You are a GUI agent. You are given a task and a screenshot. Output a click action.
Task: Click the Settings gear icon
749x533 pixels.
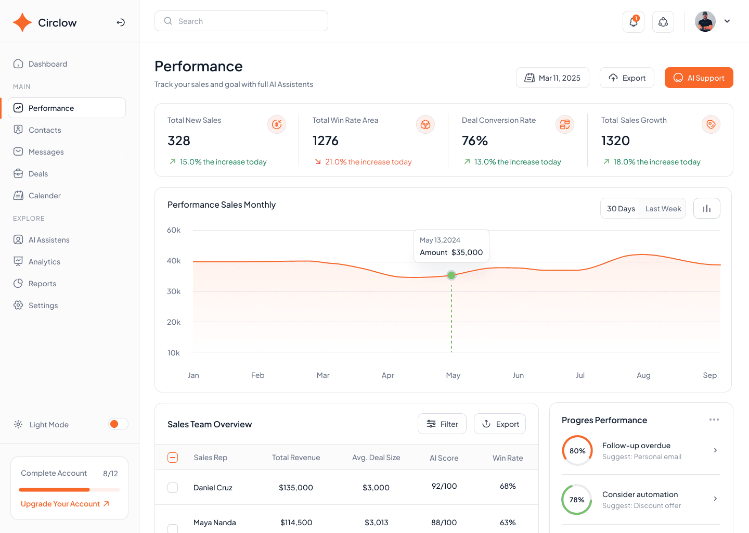pyautogui.click(x=18, y=305)
